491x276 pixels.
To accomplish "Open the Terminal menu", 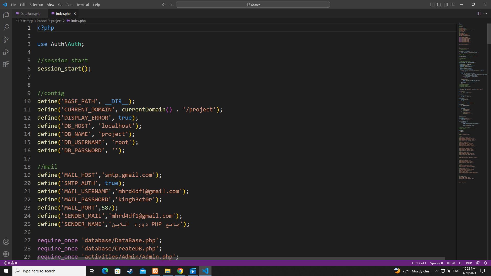I will [x=82, y=5].
